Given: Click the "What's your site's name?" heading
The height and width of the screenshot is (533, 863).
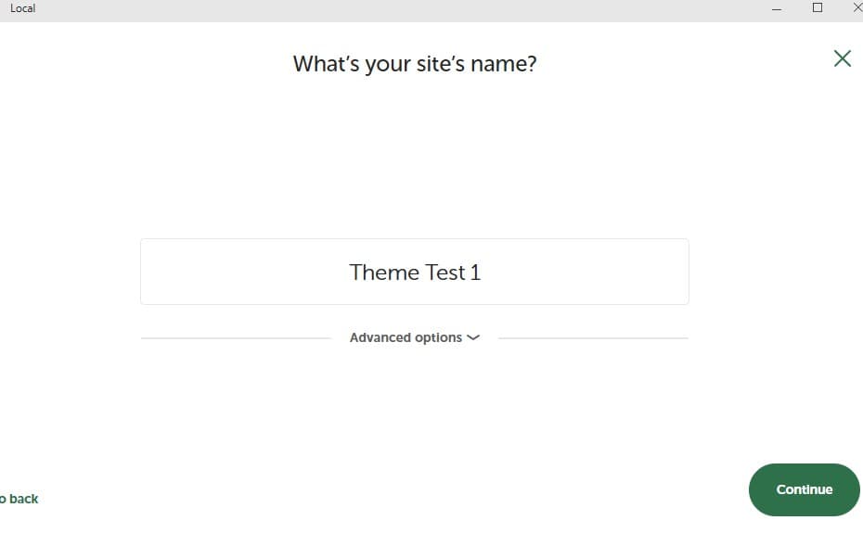Looking at the screenshot, I should point(414,64).
